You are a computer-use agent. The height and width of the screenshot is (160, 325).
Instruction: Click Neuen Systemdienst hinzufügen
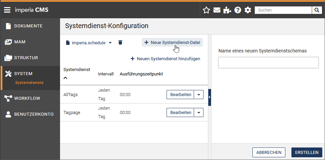click(x=165, y=59)
